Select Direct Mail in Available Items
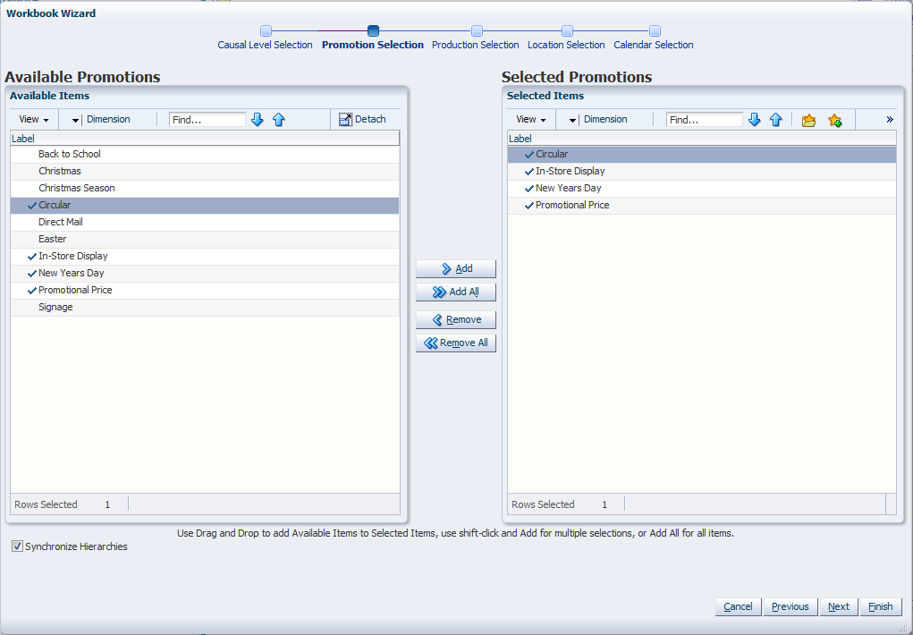The image size is (913, 635). [x=205, y=222]
